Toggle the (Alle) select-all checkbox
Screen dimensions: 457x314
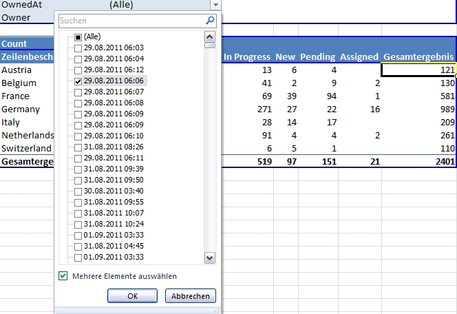78,37
